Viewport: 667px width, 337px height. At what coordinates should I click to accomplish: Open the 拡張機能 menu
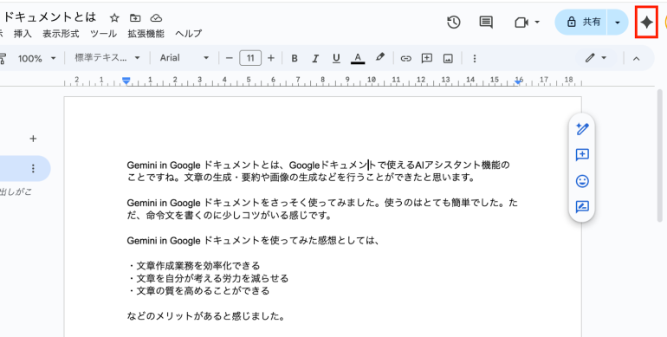(146, 34)
